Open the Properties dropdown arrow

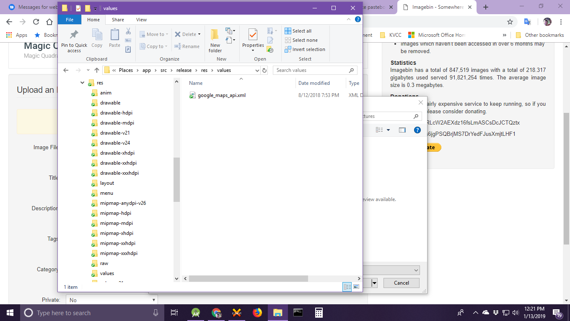(253, 51)
